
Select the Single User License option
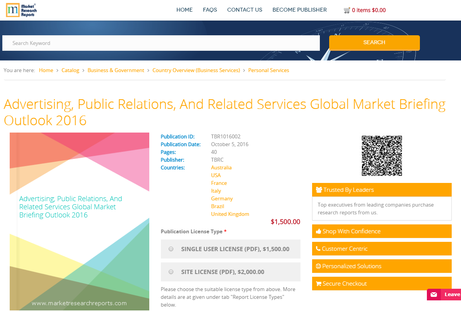click(x=171, y=249)
